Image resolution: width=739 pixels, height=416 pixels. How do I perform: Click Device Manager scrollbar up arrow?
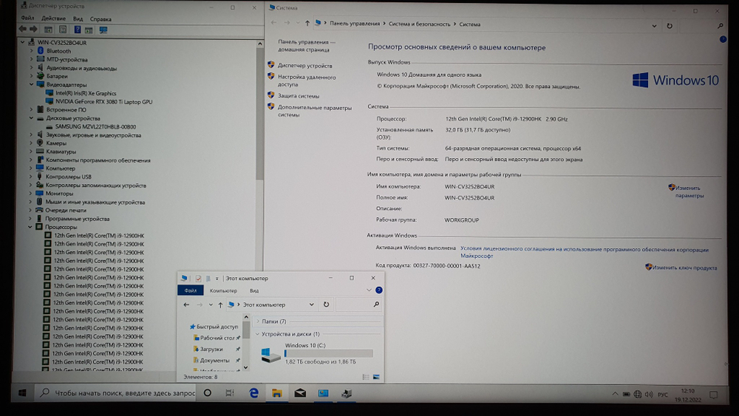coord(259,44)
